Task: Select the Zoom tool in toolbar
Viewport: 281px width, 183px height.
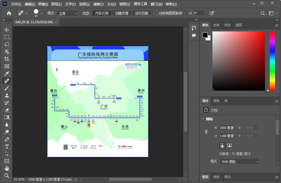Action: pyautogui.click(x=7, y=176)
